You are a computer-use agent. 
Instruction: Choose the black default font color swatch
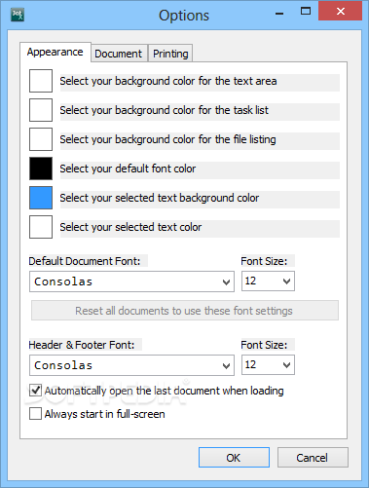[41, 169]
